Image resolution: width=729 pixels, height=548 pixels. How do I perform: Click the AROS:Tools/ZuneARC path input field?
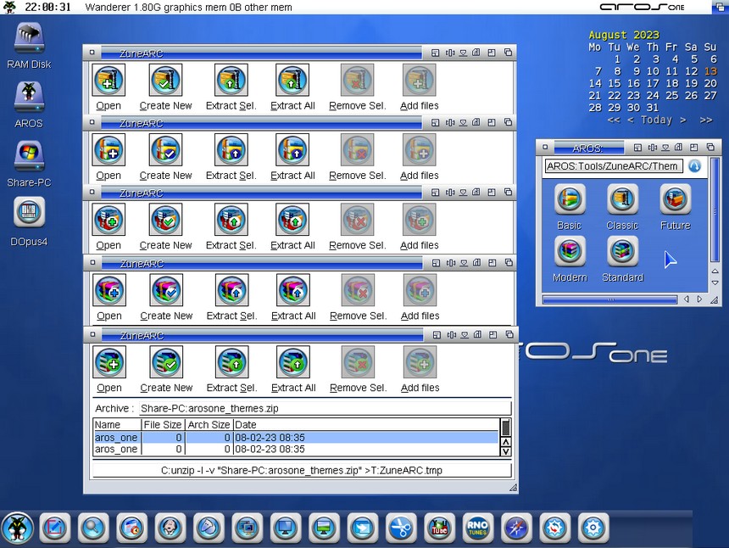tap(612, 166)
